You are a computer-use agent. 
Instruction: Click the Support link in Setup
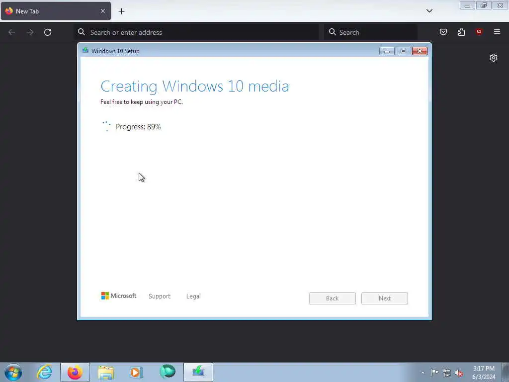point(160,296)
